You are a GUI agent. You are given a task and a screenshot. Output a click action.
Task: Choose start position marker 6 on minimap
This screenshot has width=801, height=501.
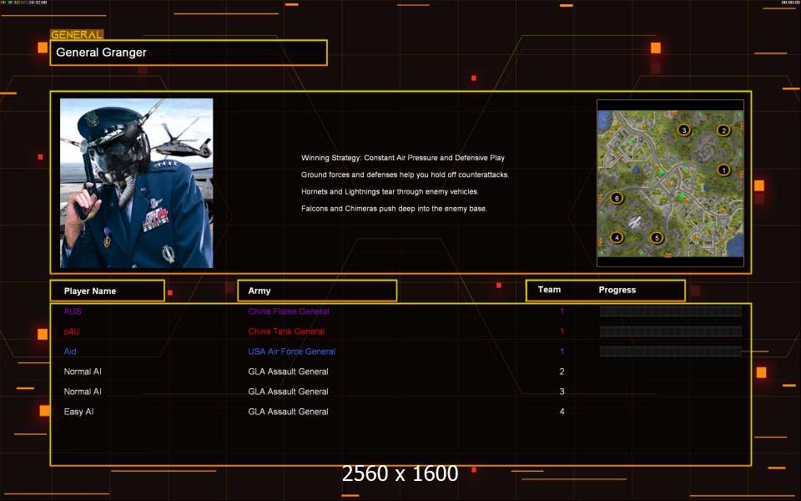point(617,198)
